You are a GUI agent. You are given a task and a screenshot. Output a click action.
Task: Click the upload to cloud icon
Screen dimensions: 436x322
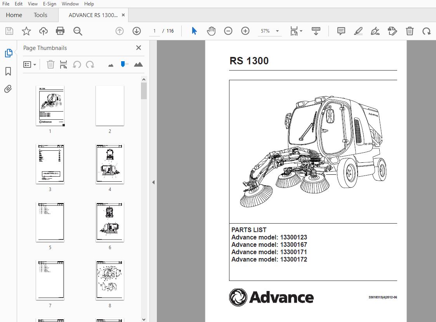coord(43,31)
